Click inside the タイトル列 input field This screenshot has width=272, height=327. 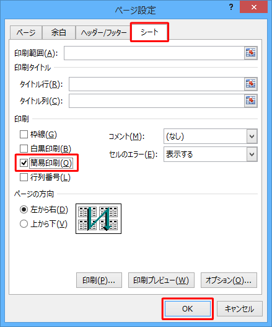[x=157, y=101]
